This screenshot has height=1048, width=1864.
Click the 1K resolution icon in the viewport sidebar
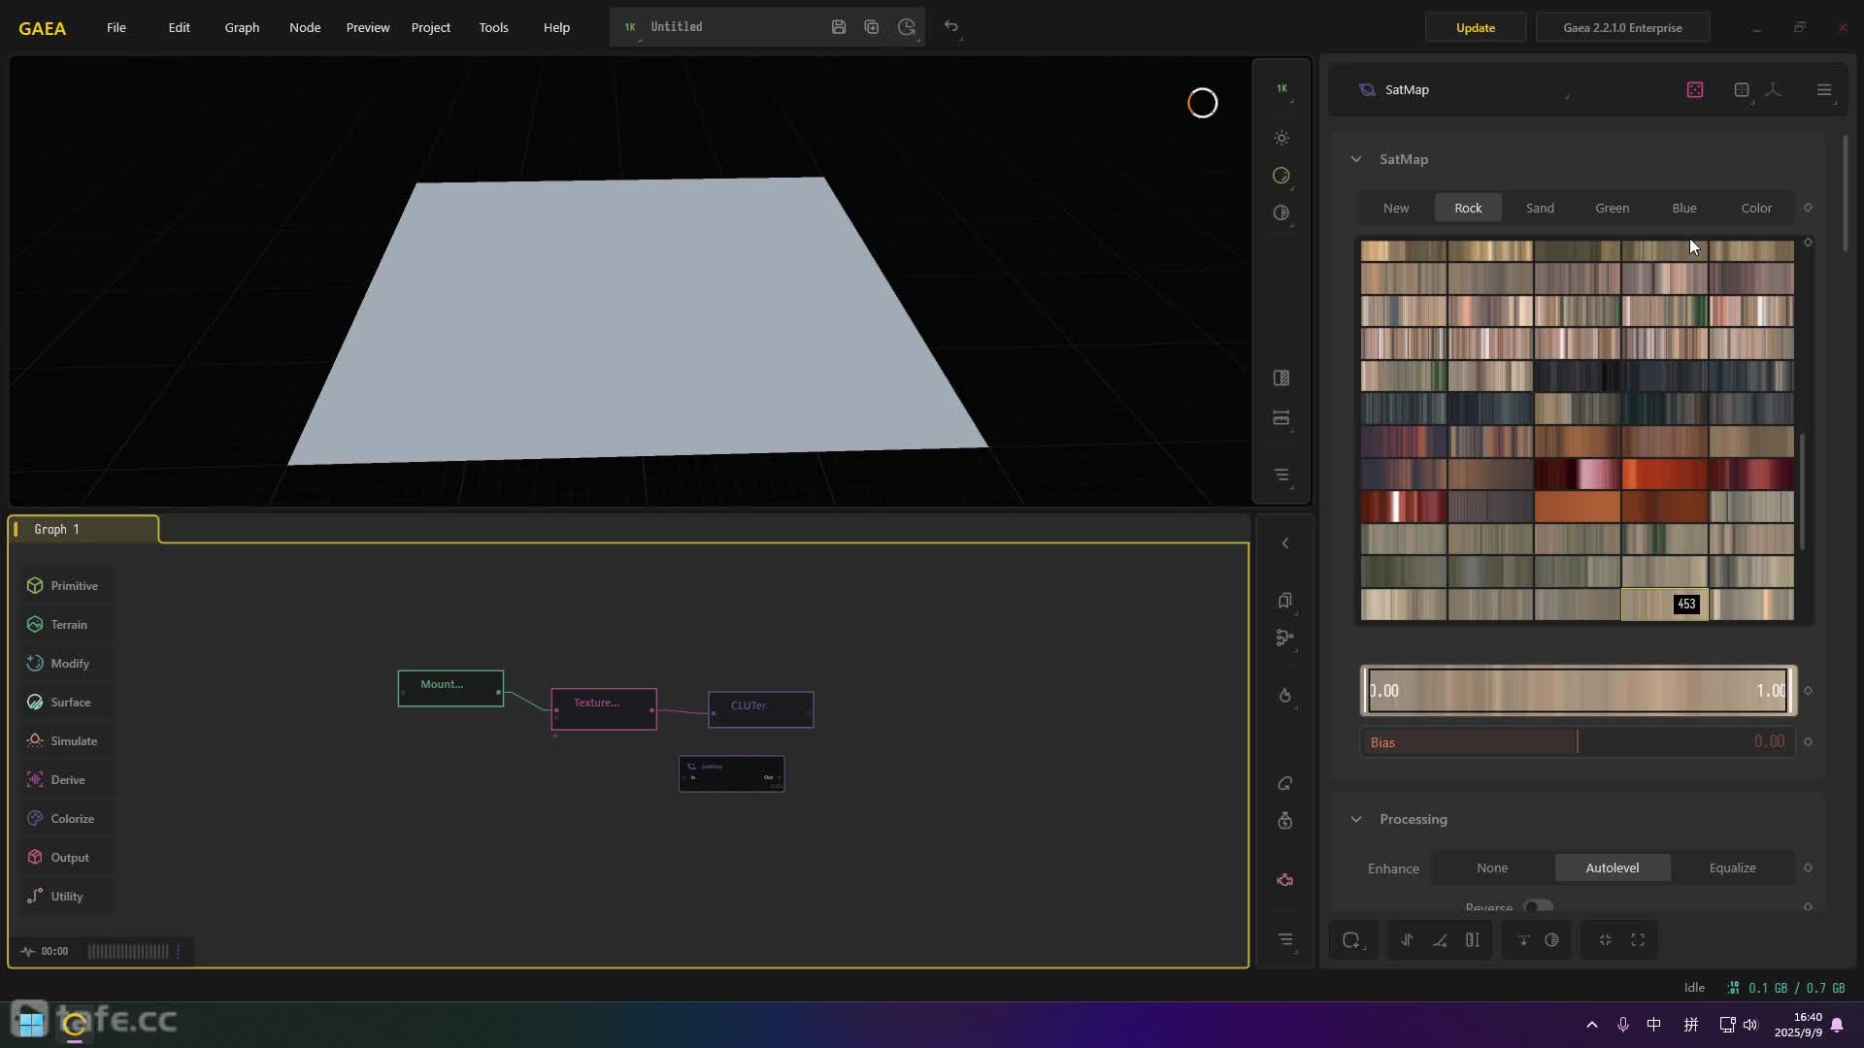[x=1281, y=88]
